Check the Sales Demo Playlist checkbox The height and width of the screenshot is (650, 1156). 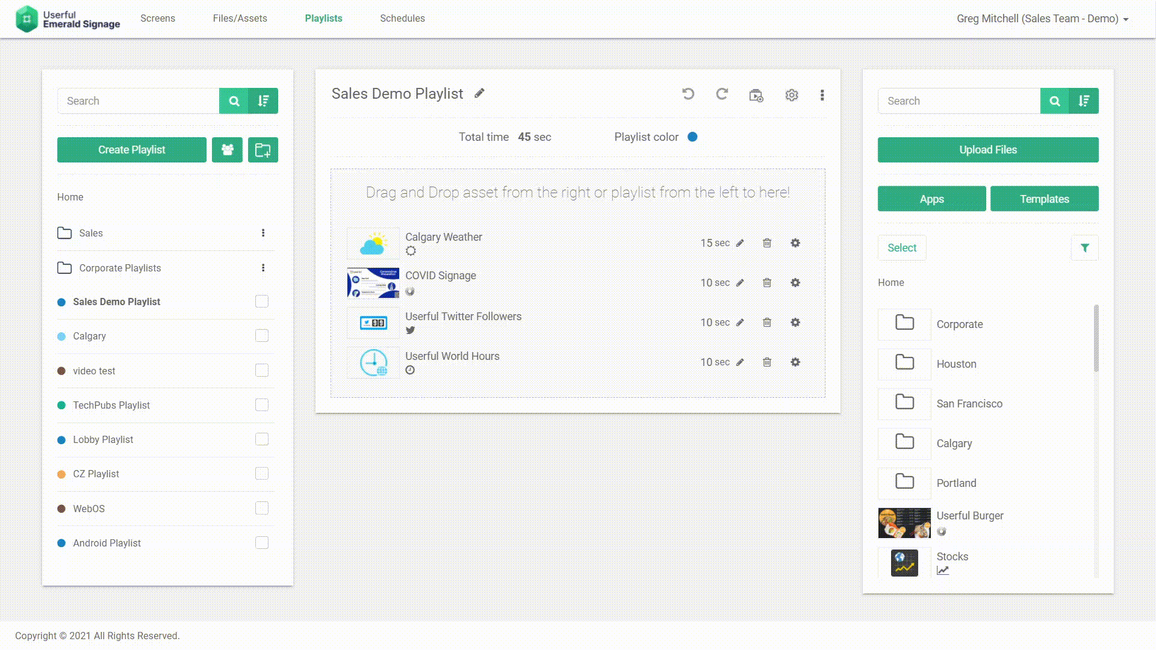(262, 302)
